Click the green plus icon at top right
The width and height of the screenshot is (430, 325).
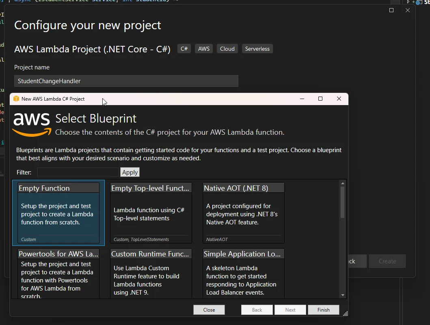[x=413, y=2]
